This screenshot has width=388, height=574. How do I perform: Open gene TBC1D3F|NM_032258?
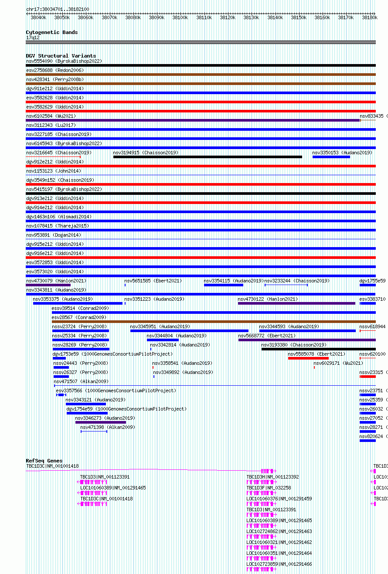(x=269, y=488)
